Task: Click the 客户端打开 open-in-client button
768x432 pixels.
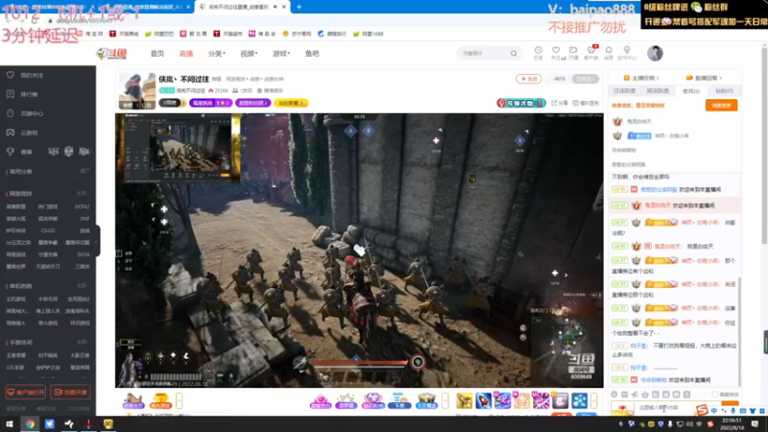Action: [x=26, y=393]
